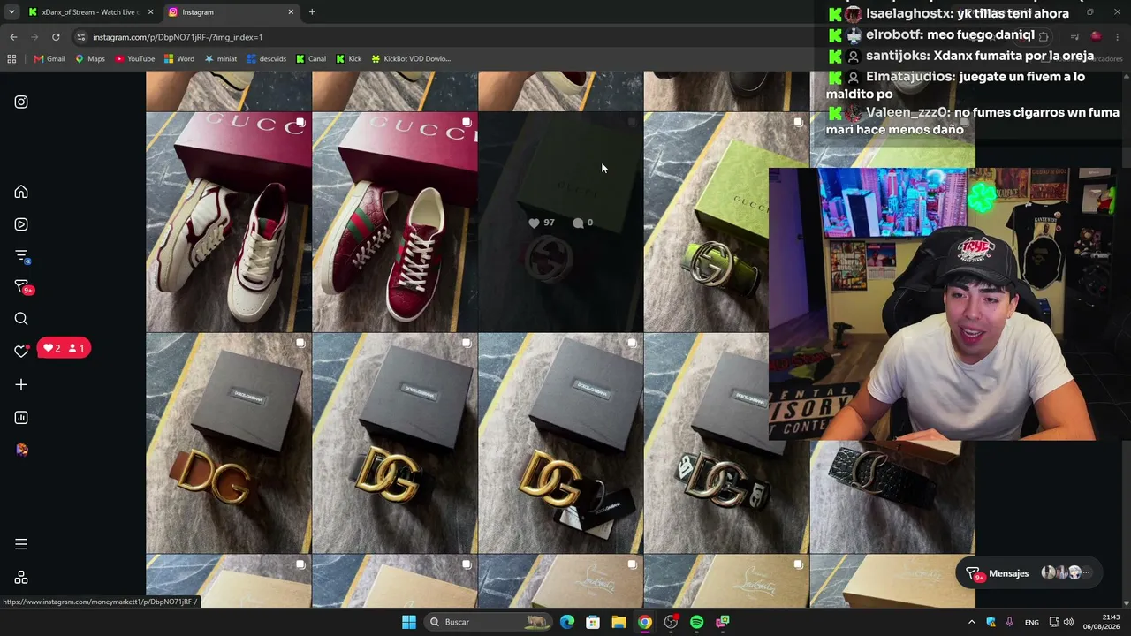Open Instagram home via logo icon
The width and height of the screenshot is (1131, 636).
pyautogui.click(x=21, y=102)
